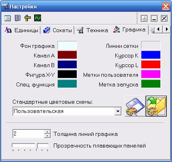Click the Настройки title bar icon
The height and width of the screenshot is (162, 172).
coord(5,6)
